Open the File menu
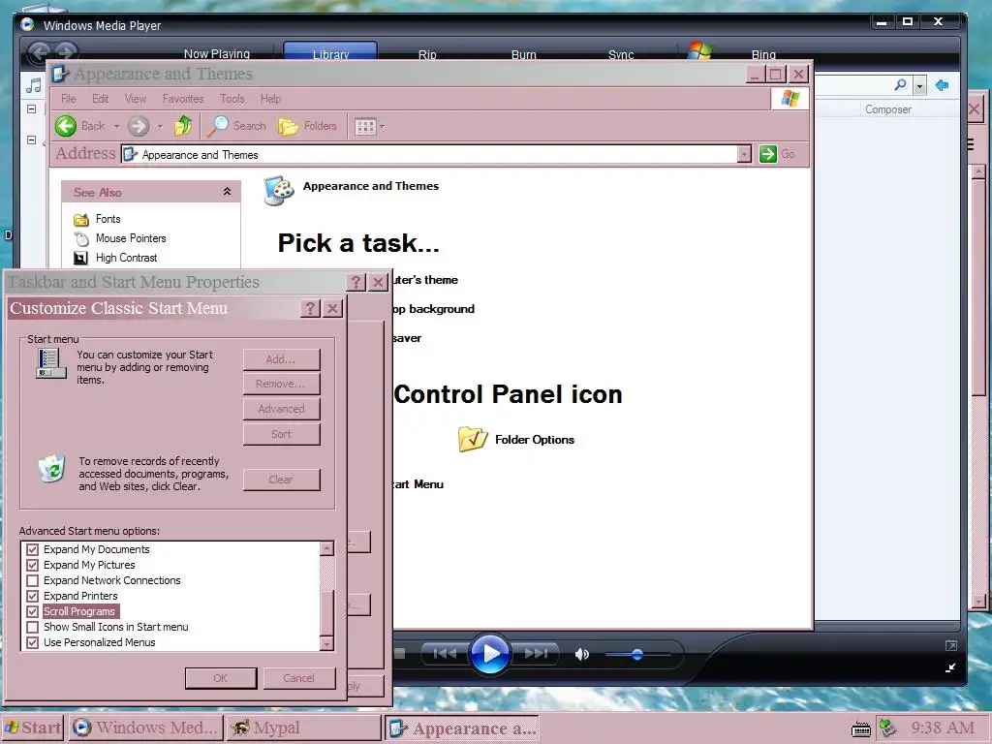 pos(69,99)
